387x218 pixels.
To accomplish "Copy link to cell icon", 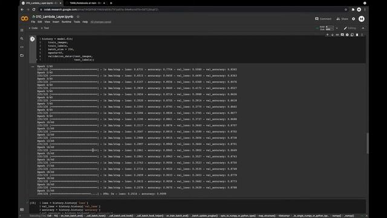I will [x=337, y=35].
